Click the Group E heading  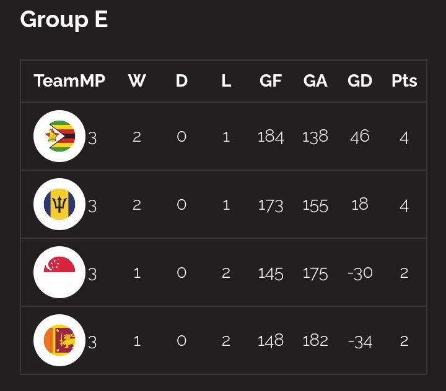point(64,20)
